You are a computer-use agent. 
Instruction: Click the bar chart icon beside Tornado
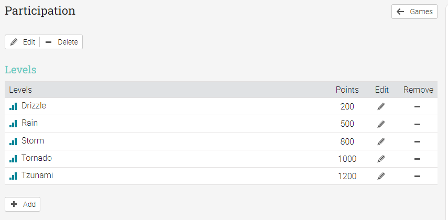(13, 159)
